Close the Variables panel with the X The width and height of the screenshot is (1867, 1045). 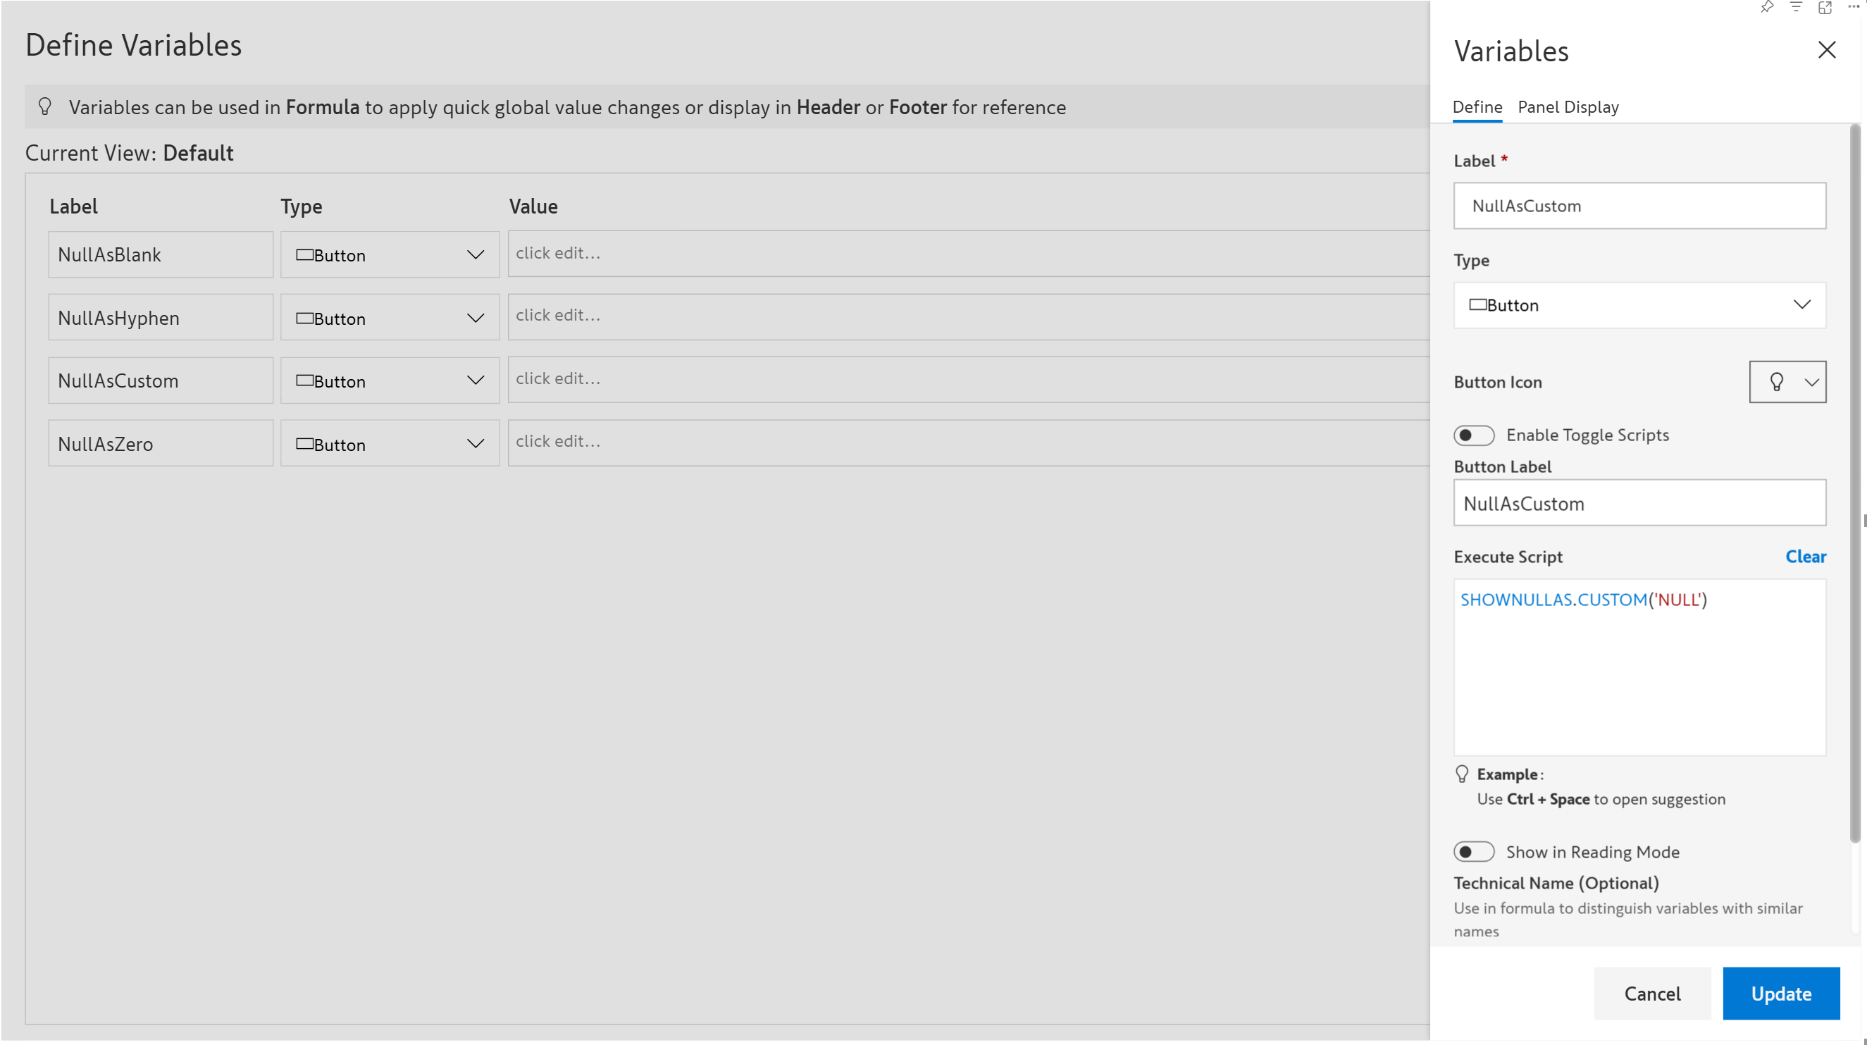tap(1826, 50)
